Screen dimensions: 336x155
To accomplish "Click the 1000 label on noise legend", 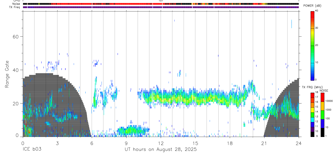I will (x=328, y=110).
